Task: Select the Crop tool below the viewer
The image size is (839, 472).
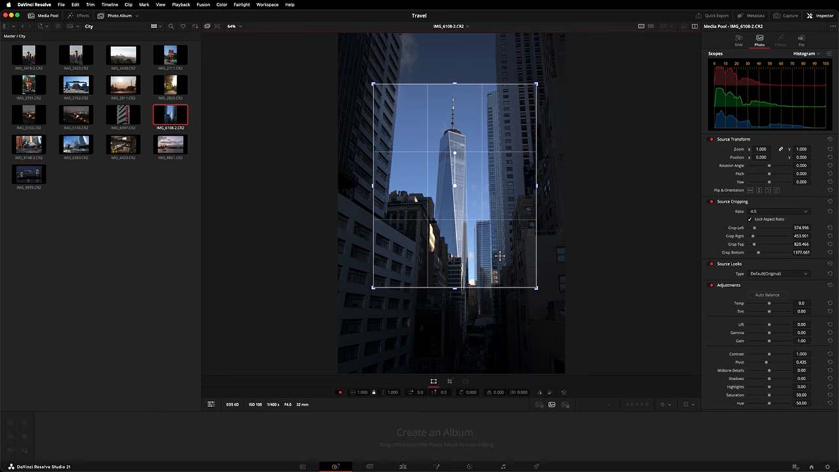Action: [x=450, y=381]
